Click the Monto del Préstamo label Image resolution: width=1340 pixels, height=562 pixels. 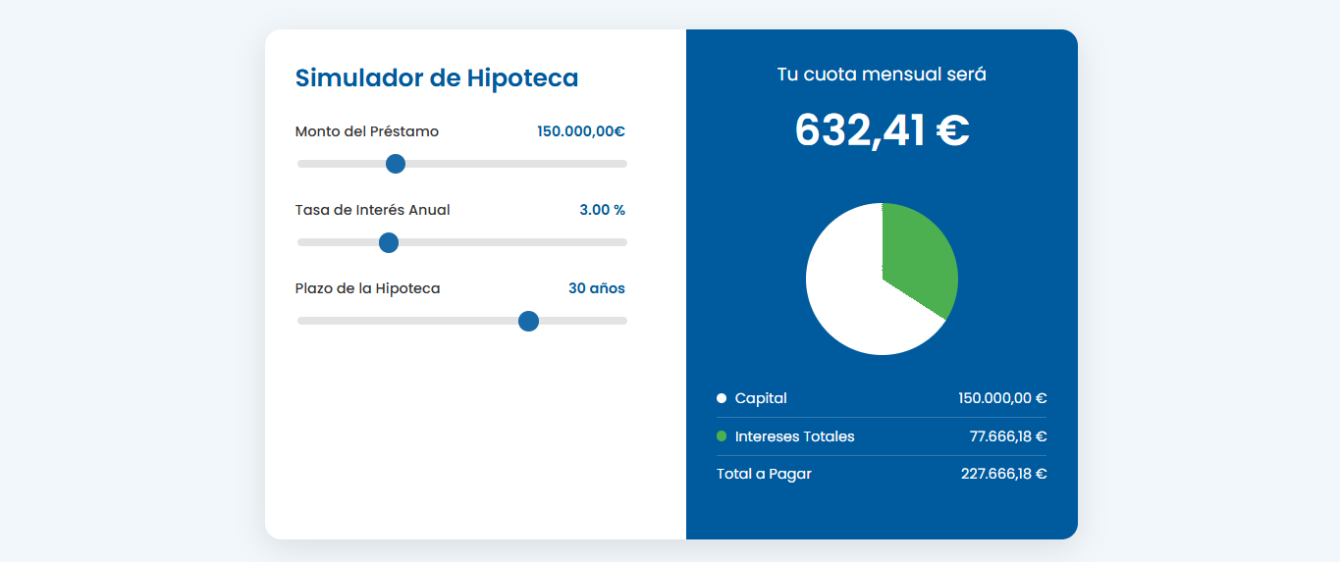(367, 131)
